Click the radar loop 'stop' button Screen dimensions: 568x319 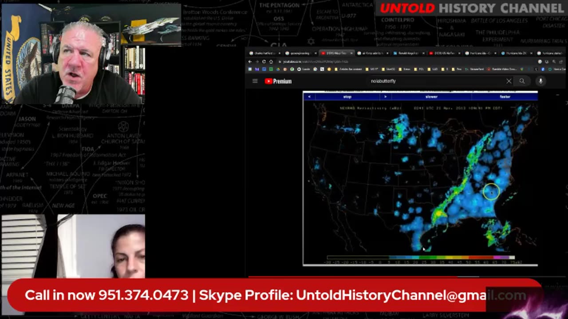347,97
